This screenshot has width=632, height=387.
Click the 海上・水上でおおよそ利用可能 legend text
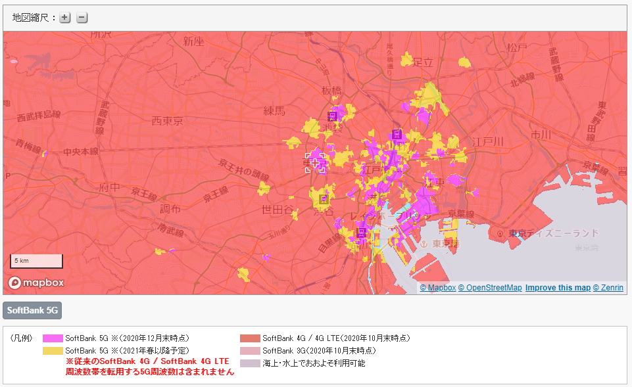(x=314, y=363)
